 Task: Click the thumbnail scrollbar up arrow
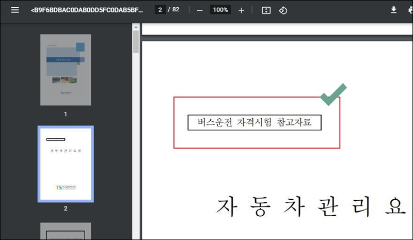point(136,27)
